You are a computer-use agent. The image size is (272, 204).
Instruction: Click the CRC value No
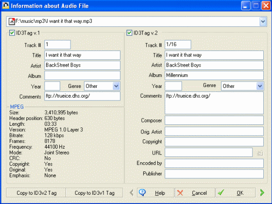click(48, 158)
